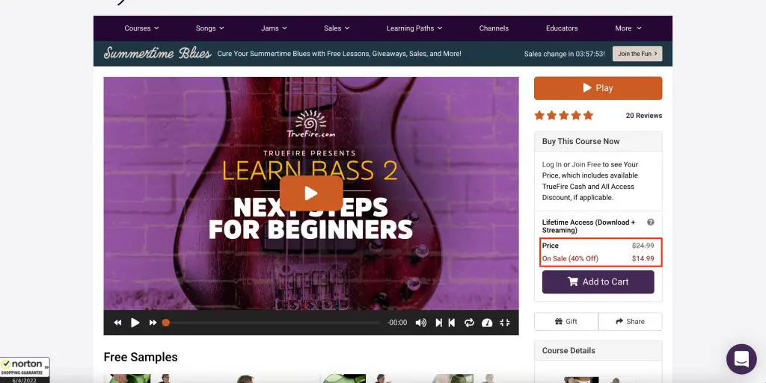Click the Join Free link
The height and width of the screenshot is (383, 766).
(586, 165)
